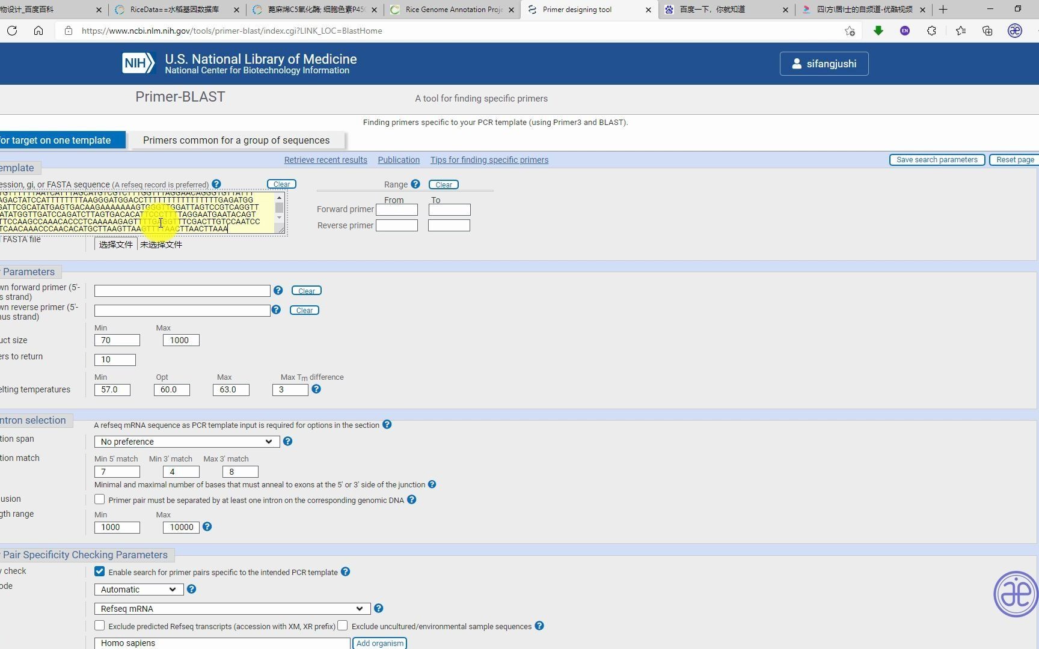Viewport: 1039px width, 649px height.
Task: Clear the primer Range fields
Action: click(444, 184)
